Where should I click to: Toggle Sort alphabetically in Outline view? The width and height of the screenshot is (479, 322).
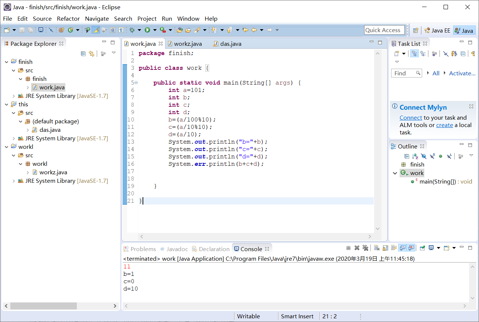click(x=415, y=156)
